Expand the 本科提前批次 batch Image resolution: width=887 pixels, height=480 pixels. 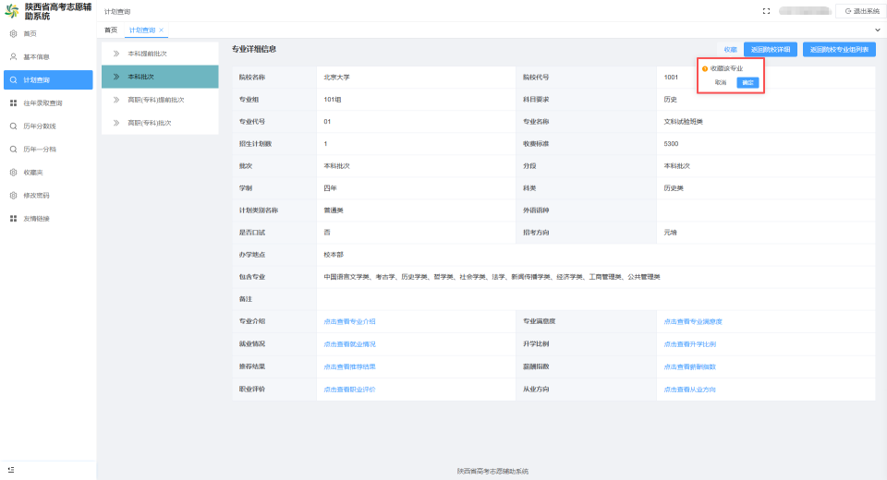(160, 54)
